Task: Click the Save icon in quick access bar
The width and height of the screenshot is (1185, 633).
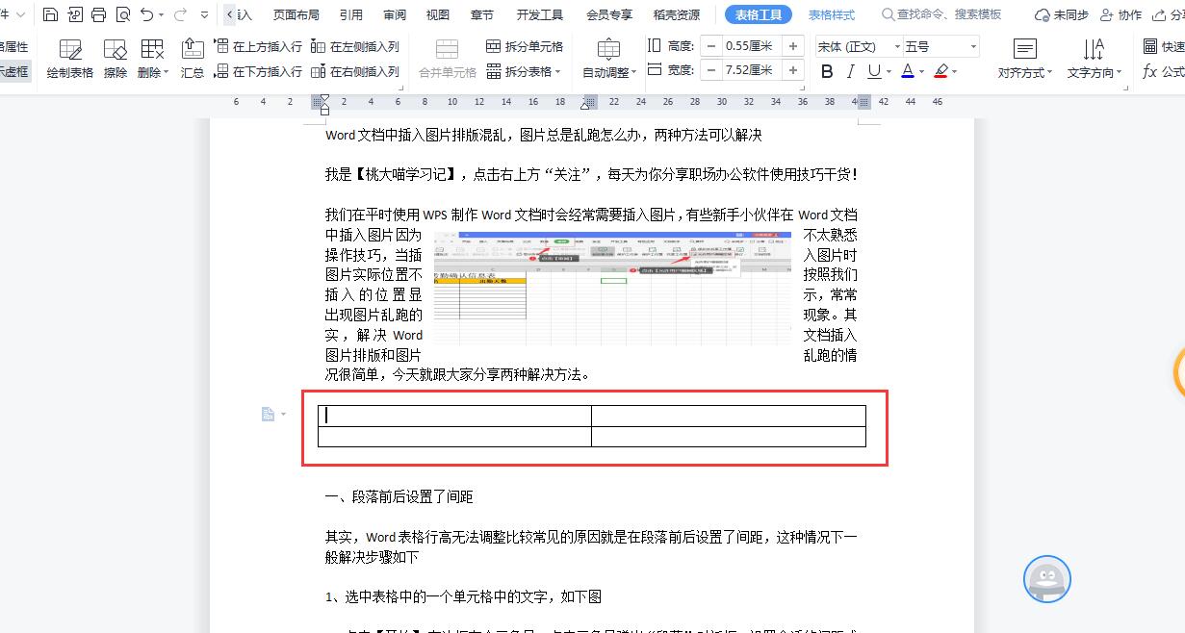Action: pos(50,14)
